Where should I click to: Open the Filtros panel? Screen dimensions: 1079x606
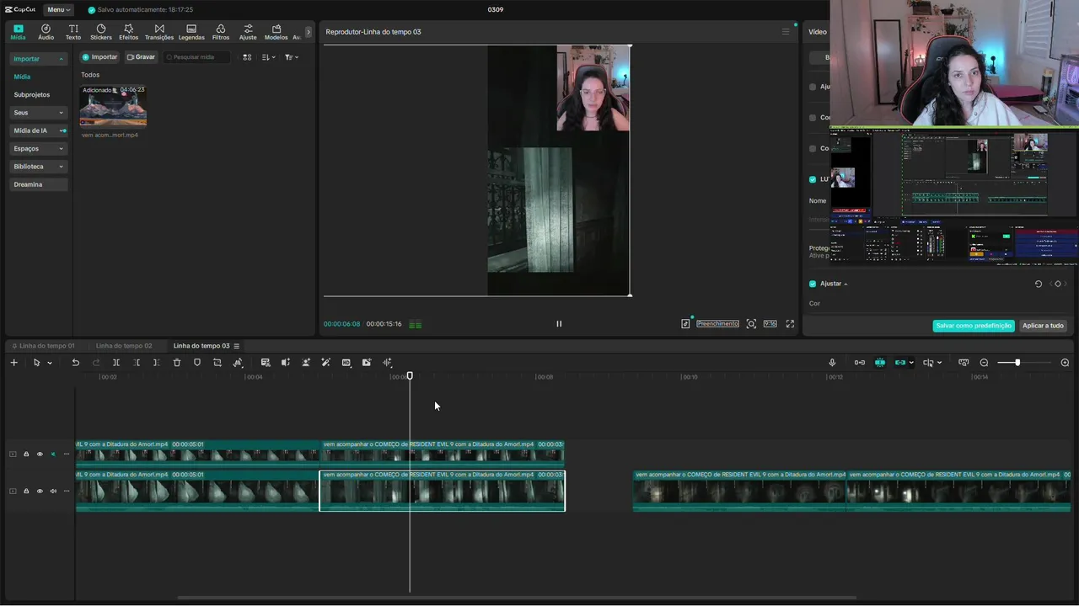(x=221, y=32)
